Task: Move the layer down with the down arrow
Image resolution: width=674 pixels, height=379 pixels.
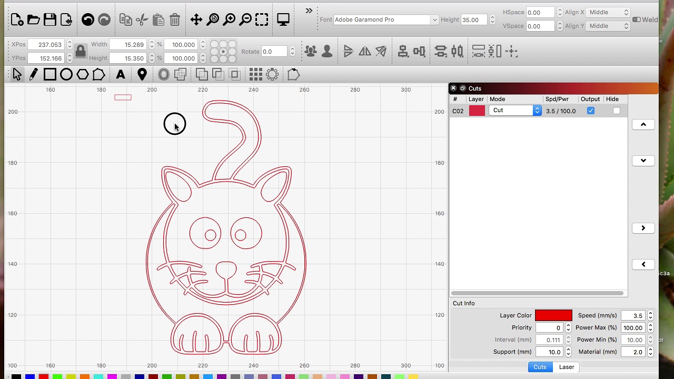Action: coord(643,161)
